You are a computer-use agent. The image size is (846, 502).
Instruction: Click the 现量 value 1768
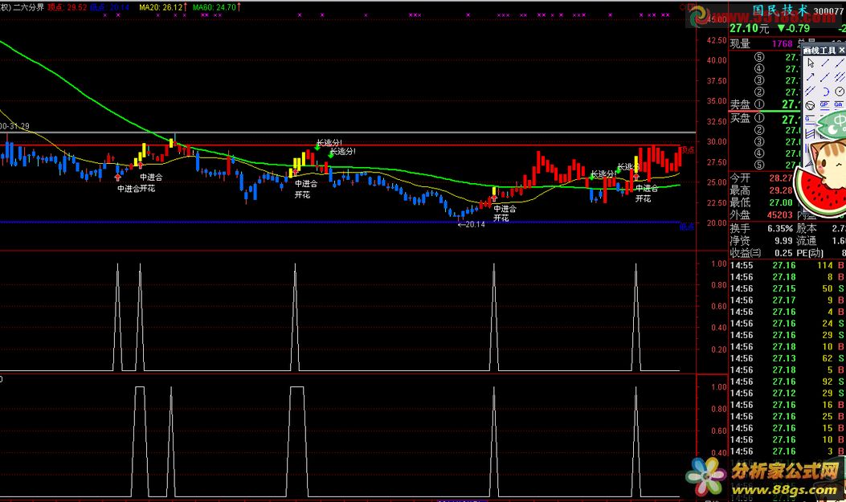click(x=782, y=43)
